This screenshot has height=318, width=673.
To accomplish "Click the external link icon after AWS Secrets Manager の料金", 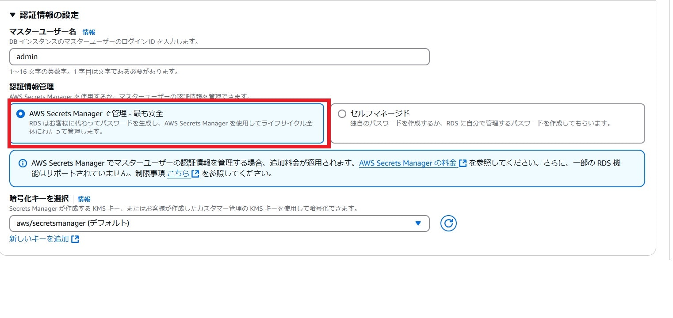I will tap(463, 163).
